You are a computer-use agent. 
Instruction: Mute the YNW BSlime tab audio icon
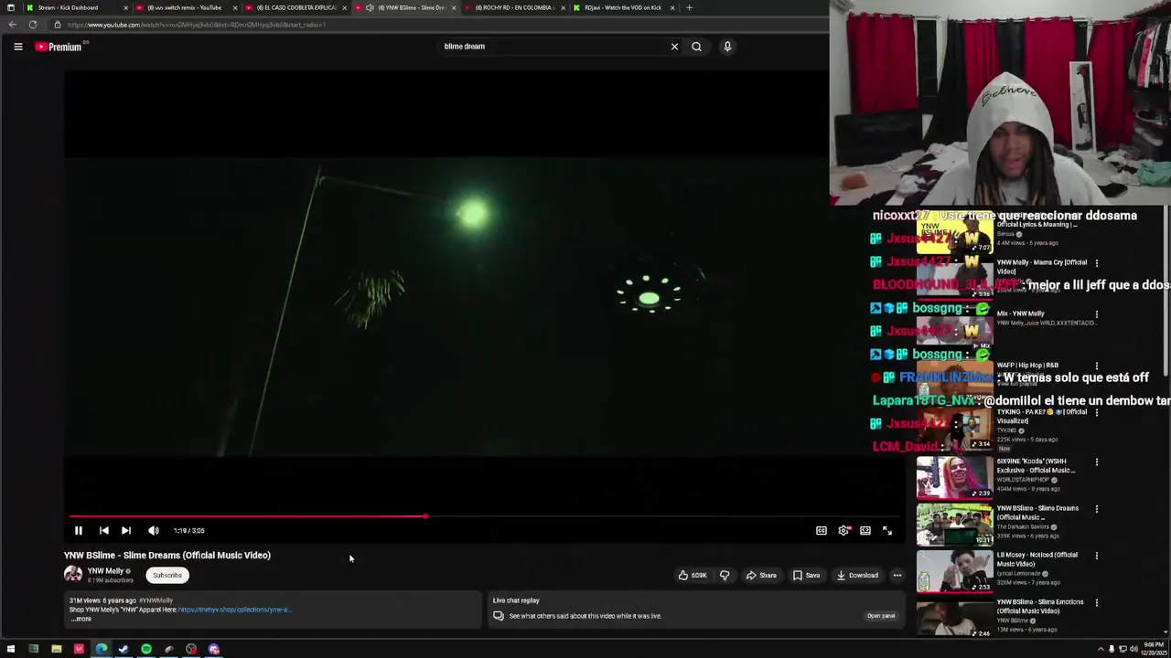point(370,7)
